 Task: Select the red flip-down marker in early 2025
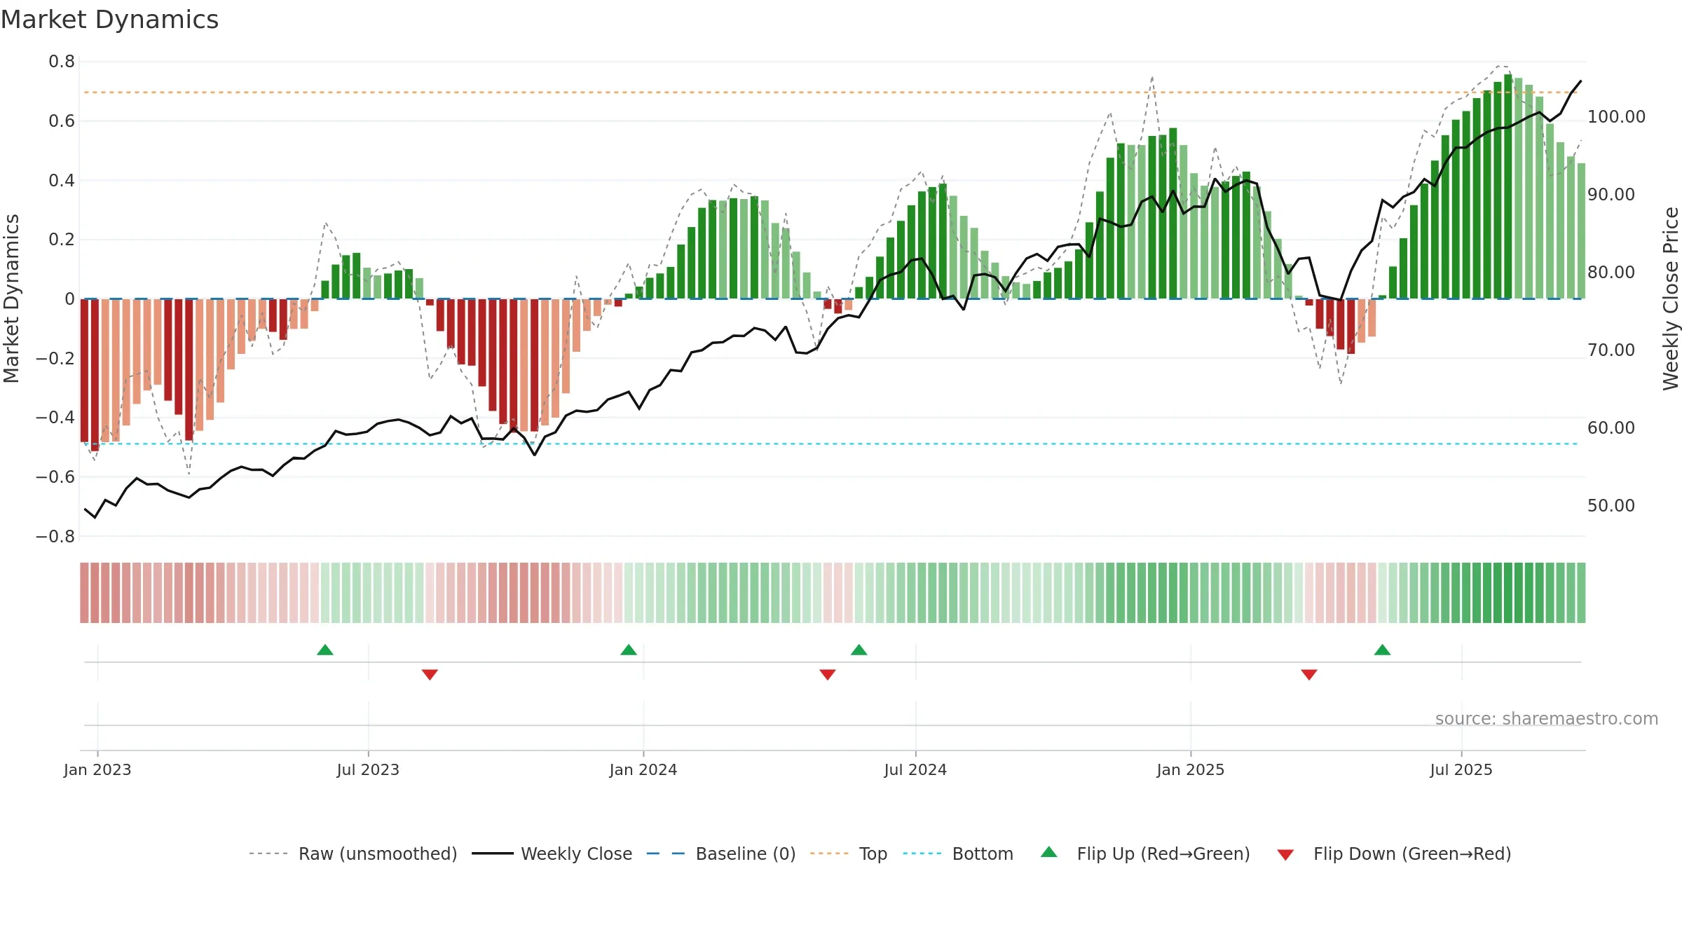point(1309,675)
